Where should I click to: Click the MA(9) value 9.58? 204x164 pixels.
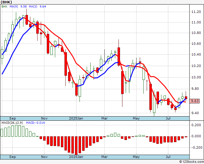23,7
